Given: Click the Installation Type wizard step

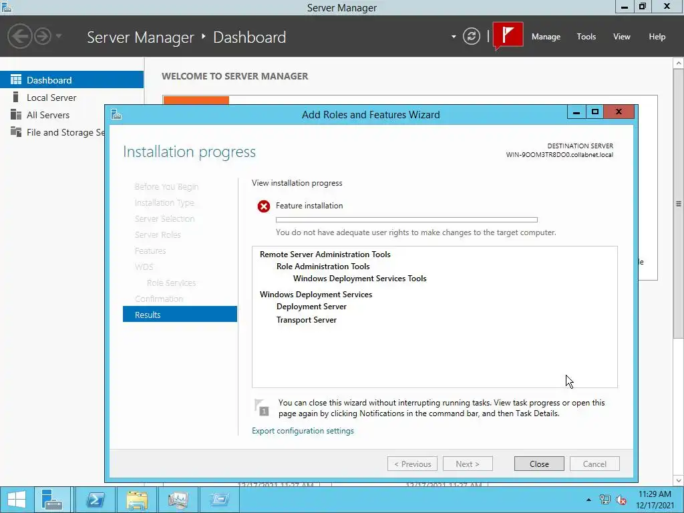Looking at the screenshot, I should (164, 202).
